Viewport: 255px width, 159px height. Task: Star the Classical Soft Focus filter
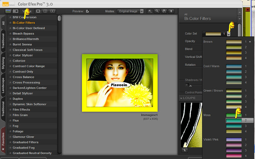point(10,50)
